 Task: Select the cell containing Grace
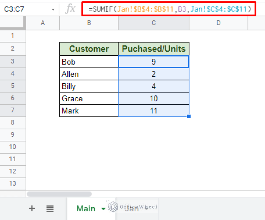[x=89, y=98]
